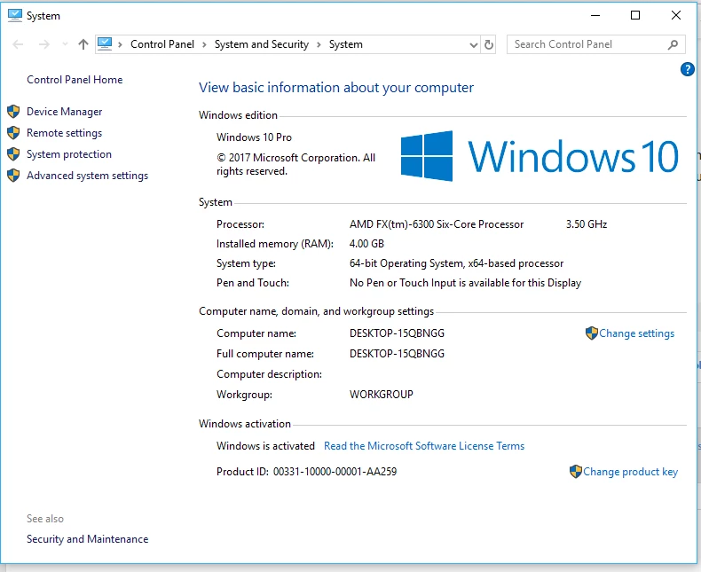Click the 'Installed memory (RAM):' label
701x572 pixels.
tap(275, 244)
